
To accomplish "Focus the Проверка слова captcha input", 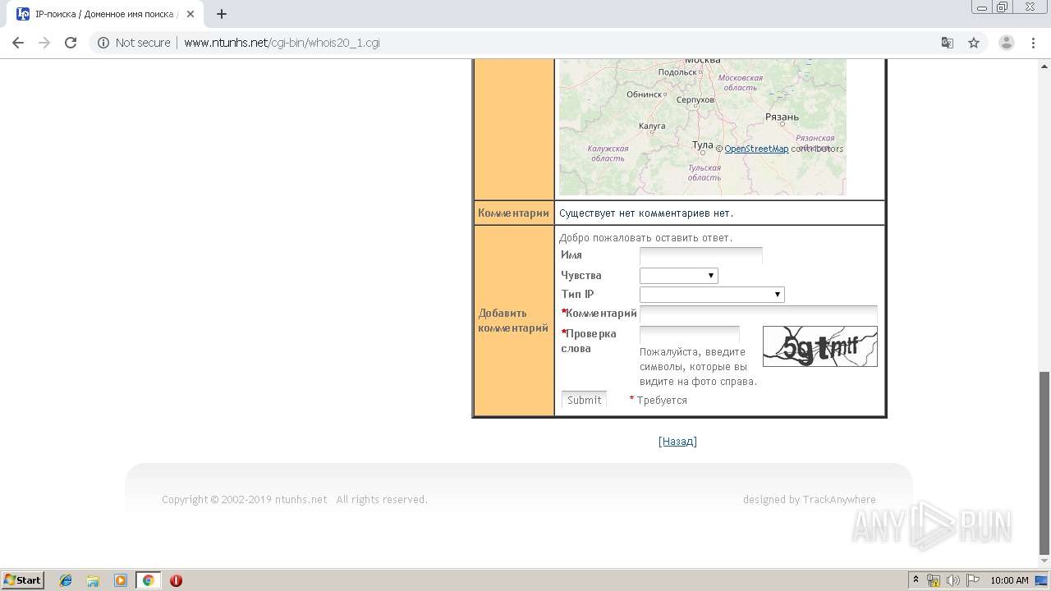I will click(x=690, y=334).
